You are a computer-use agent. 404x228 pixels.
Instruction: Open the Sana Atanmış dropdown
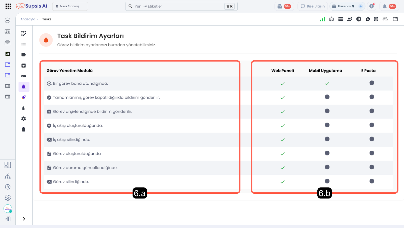70,6
